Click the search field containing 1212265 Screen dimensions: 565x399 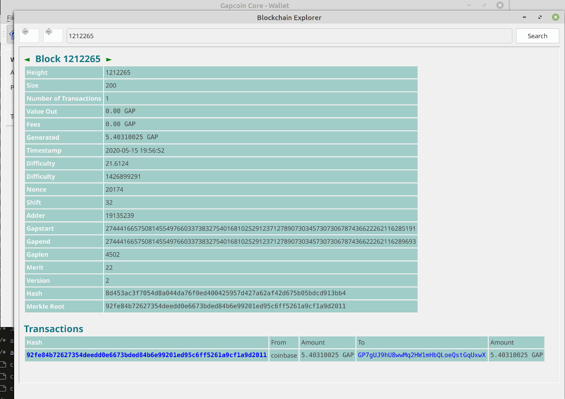coord(289,36)
